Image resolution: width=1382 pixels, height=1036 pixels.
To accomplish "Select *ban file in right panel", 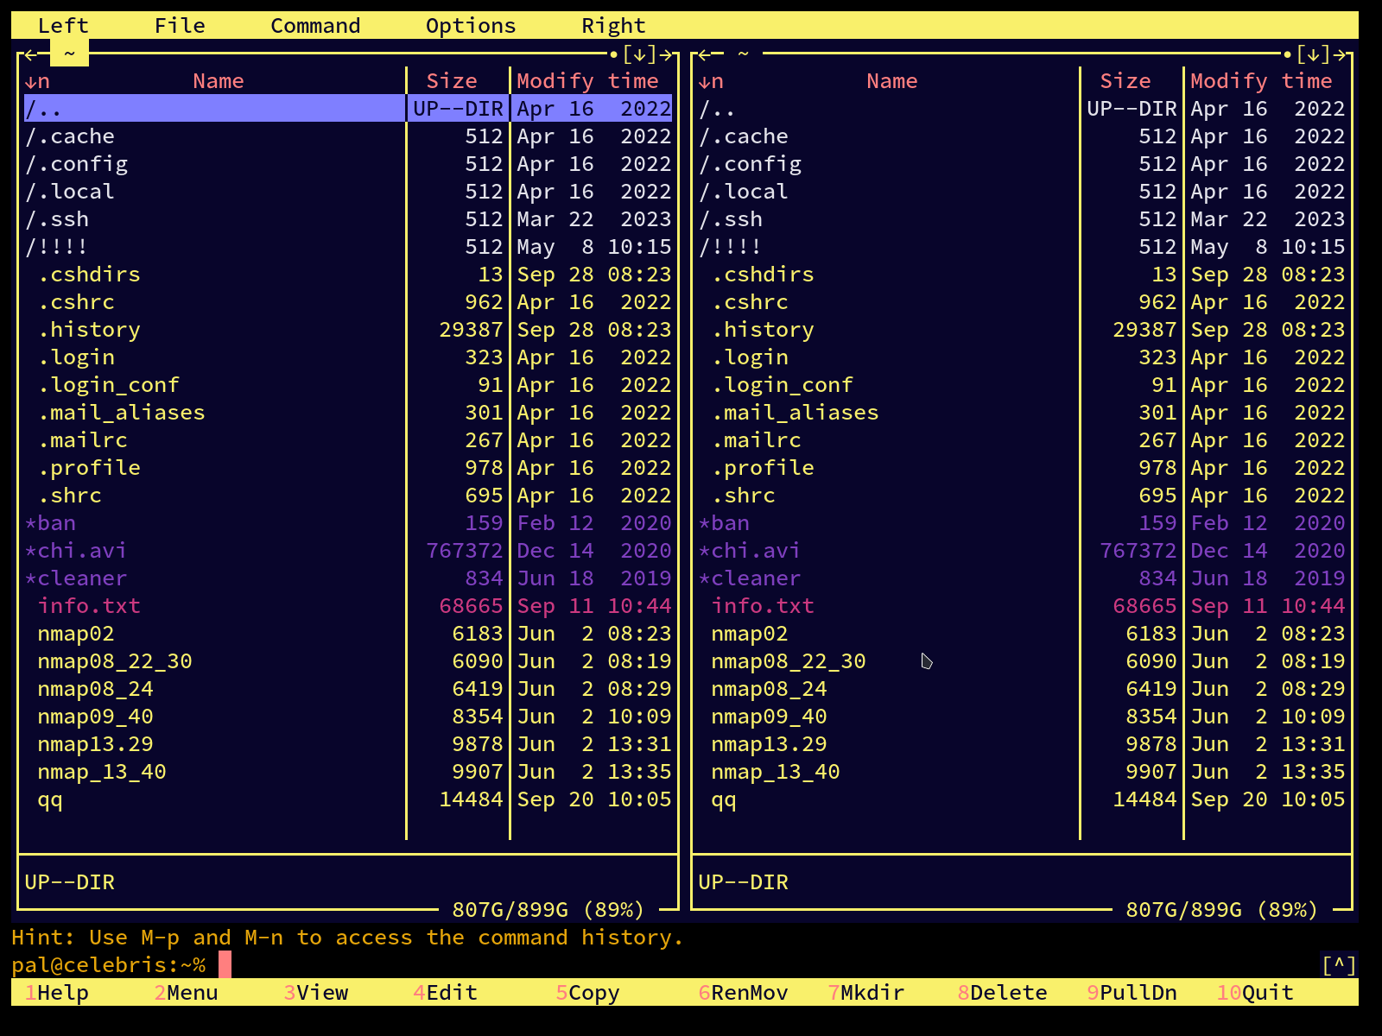I will (1022, 523).
